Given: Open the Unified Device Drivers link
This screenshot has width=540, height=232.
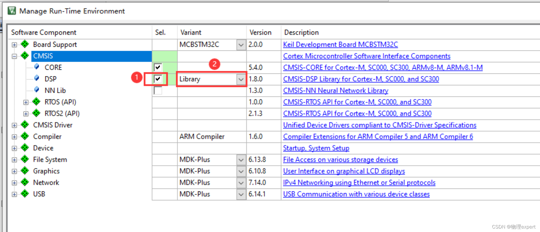Looking at the screenshot, I should click(x=380, y=125).
